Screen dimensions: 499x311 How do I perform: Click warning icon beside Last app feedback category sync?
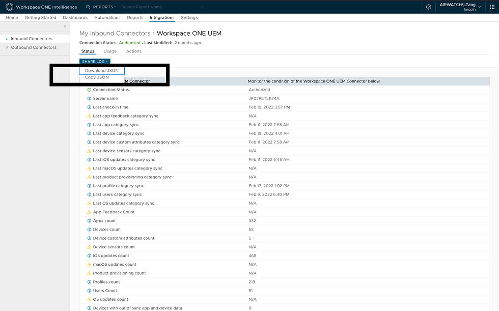point(89,116)
